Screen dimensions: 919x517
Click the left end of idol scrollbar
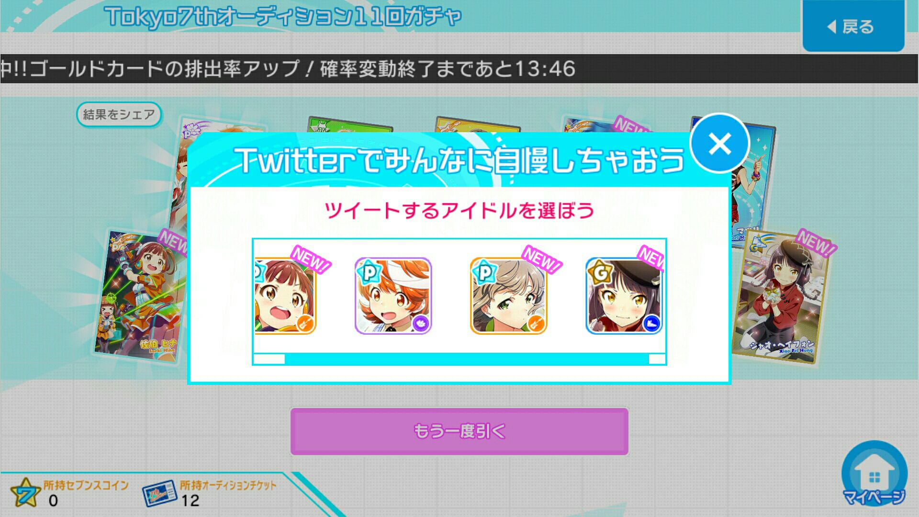269,359
